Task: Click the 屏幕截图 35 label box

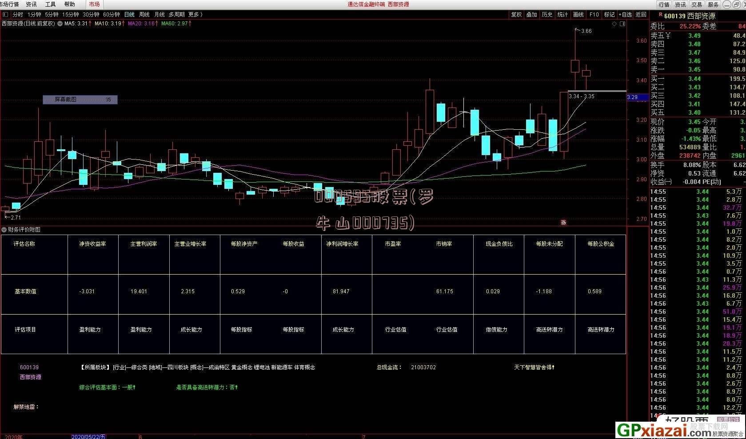Action: 80,100
